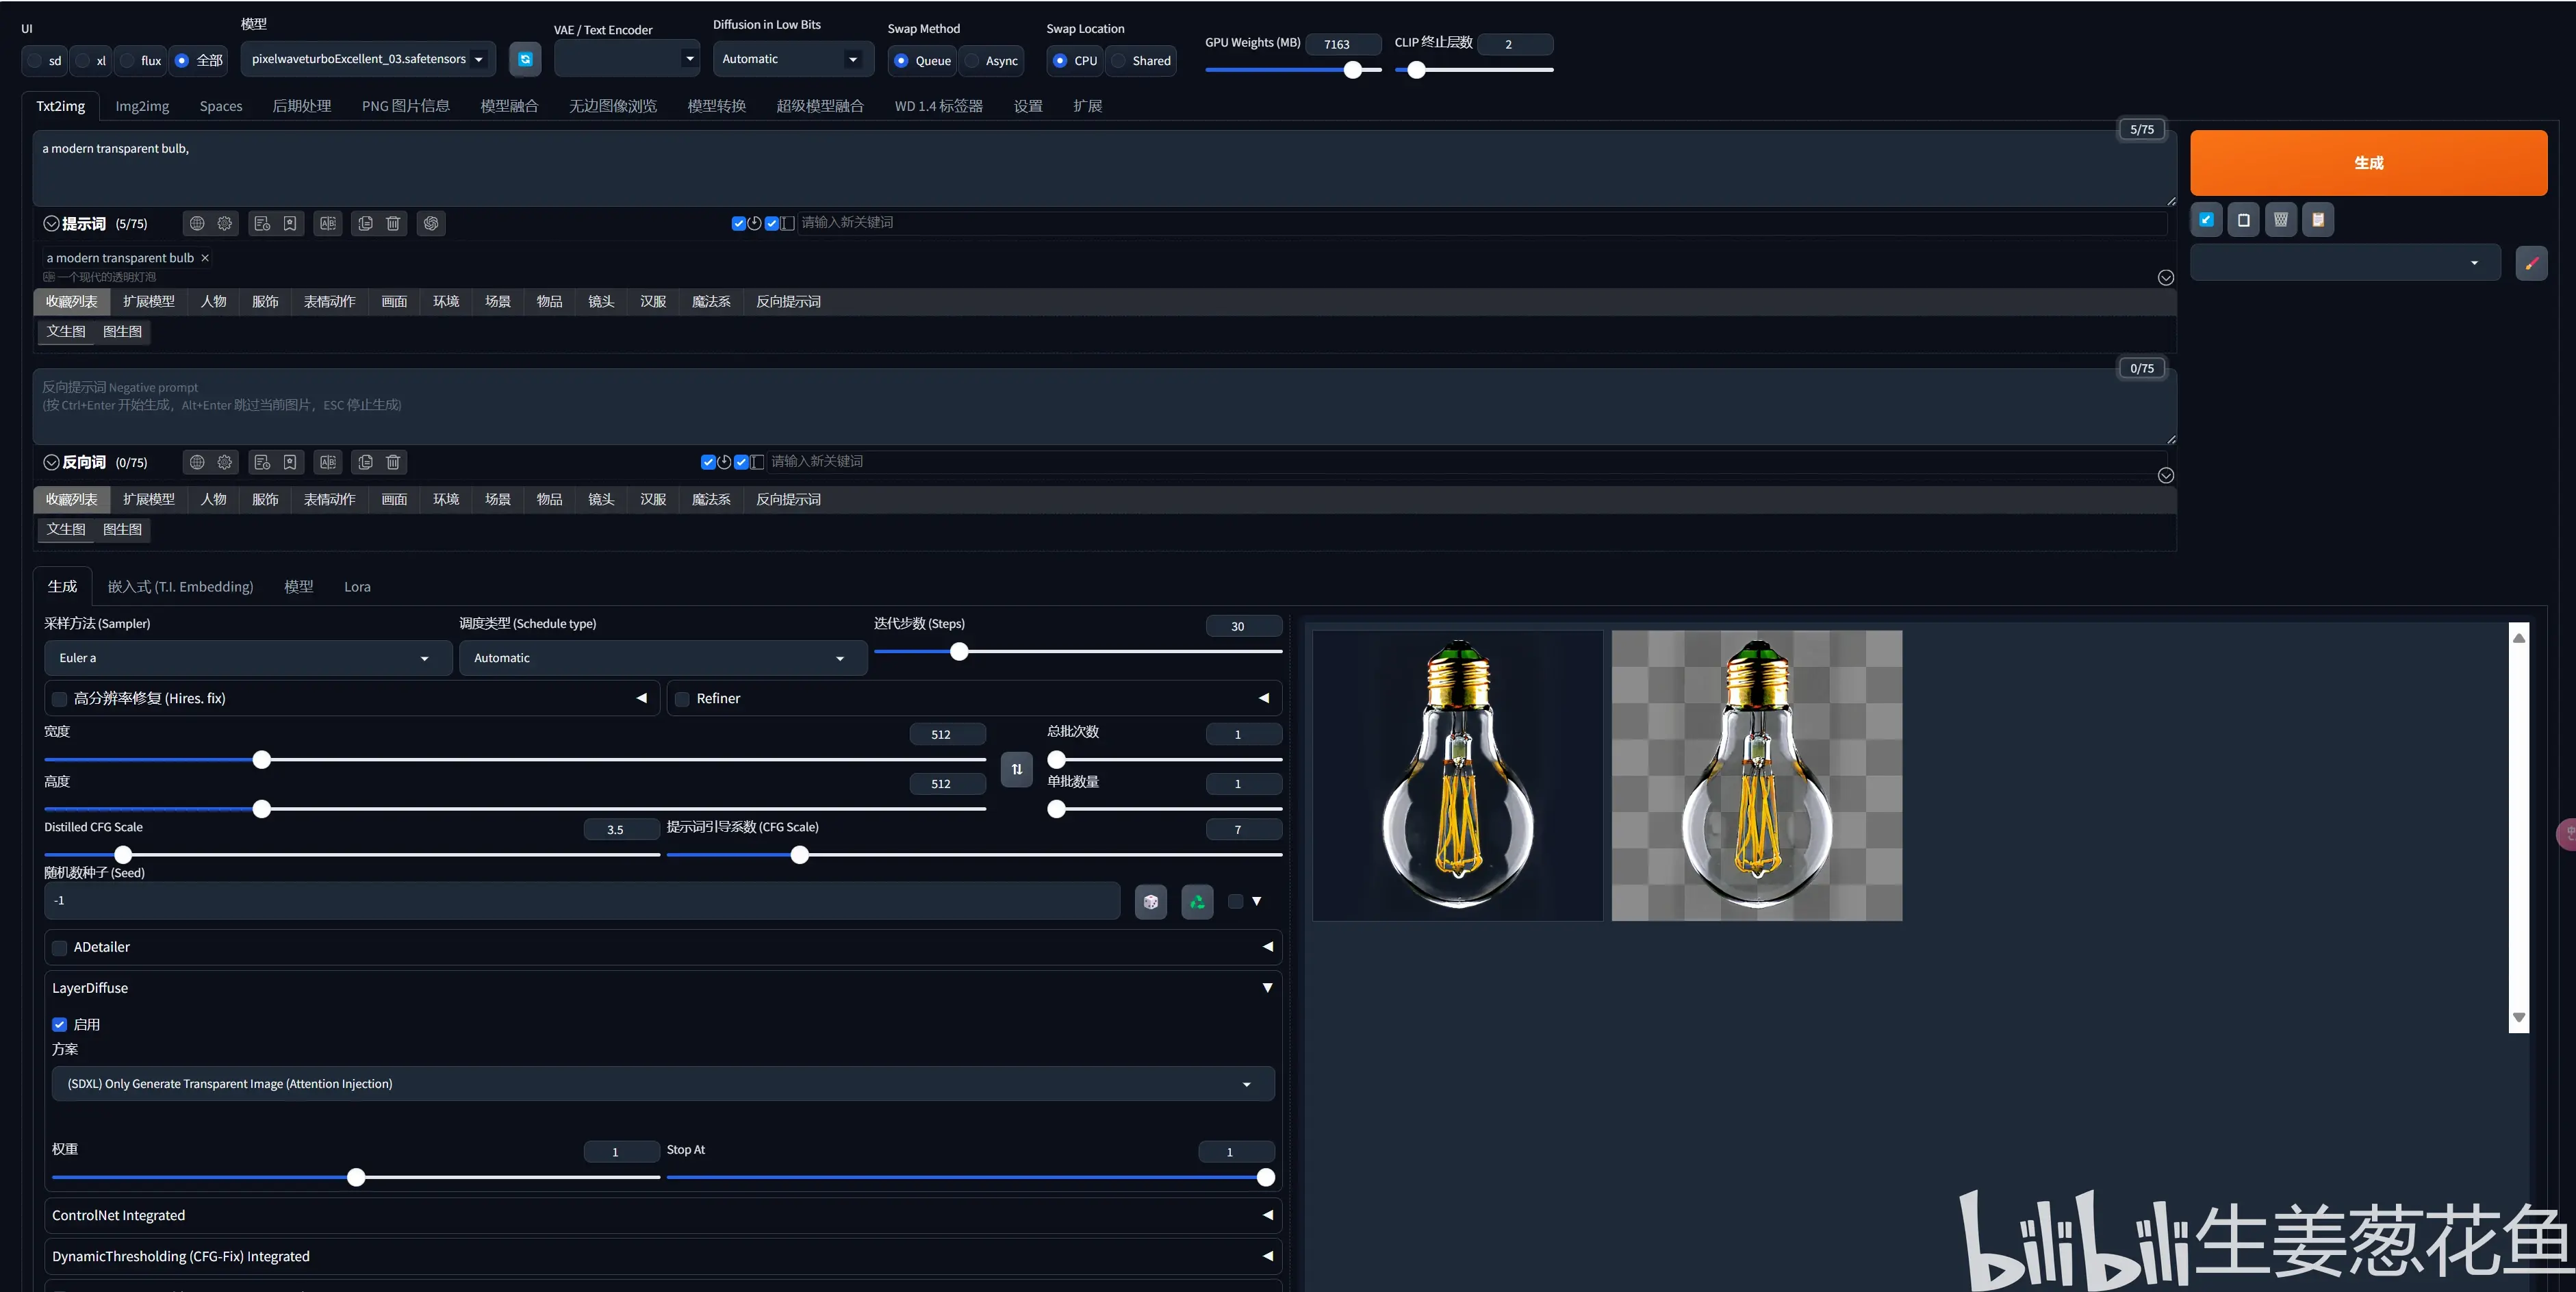
Task: Switch to the Img2img tab
Action: (x=142, y=106)
